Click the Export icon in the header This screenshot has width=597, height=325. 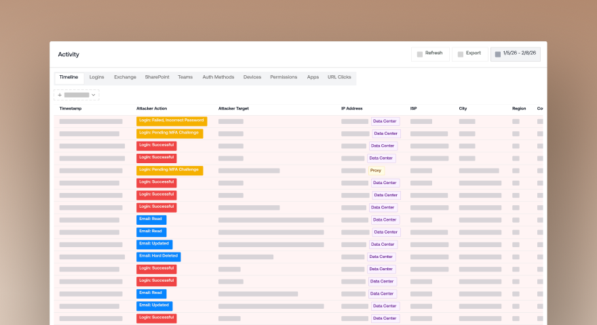coord(461,54)
